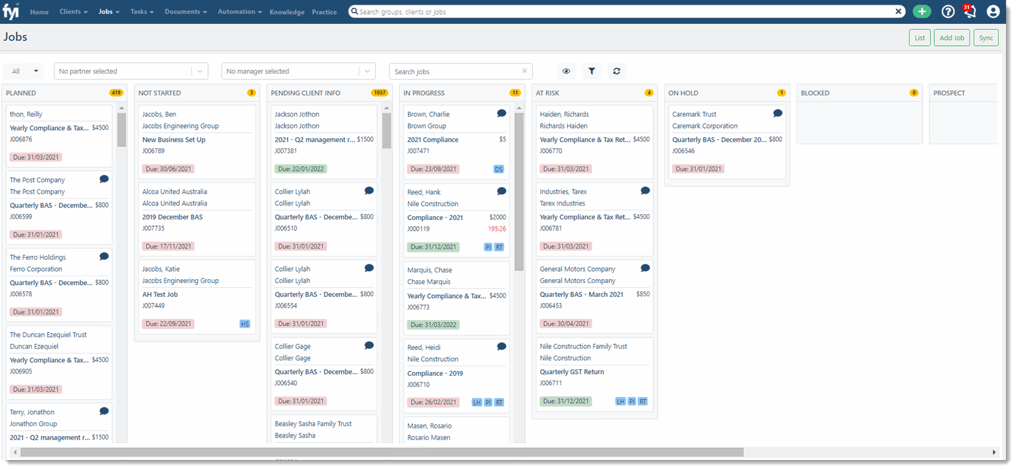Open the funnel filter button
The width and height of the screenshot is (1012, 466).
pos(592,71)
